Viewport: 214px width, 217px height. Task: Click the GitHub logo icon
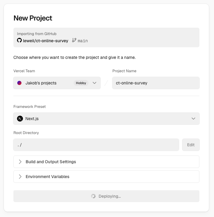tap(19, 40)
